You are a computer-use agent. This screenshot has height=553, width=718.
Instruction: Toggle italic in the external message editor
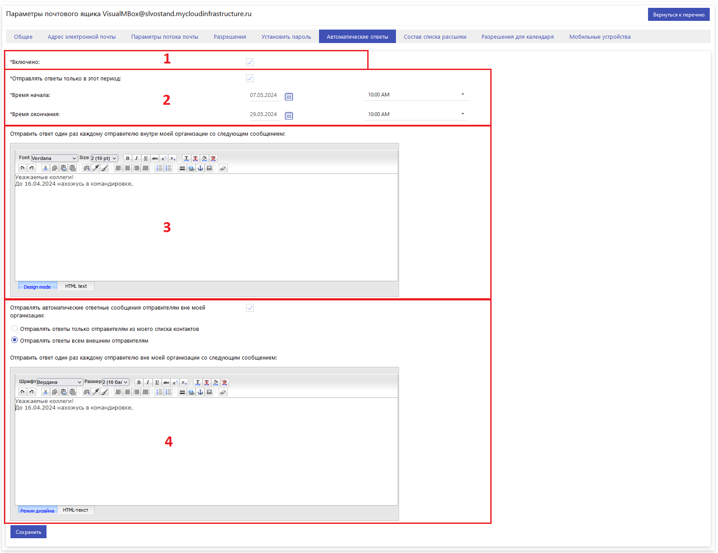pos(148,383)
